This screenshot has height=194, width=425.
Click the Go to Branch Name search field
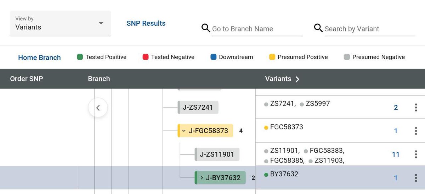tap(257, 29)
